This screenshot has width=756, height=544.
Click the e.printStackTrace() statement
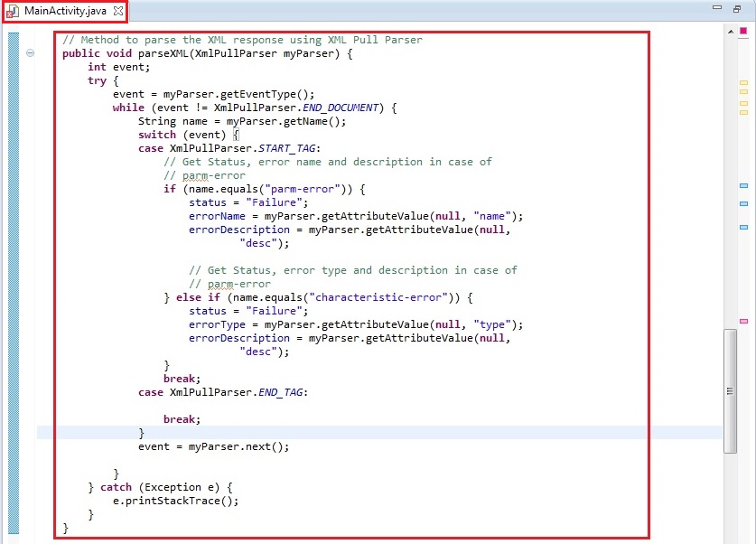tap(175, 501)
